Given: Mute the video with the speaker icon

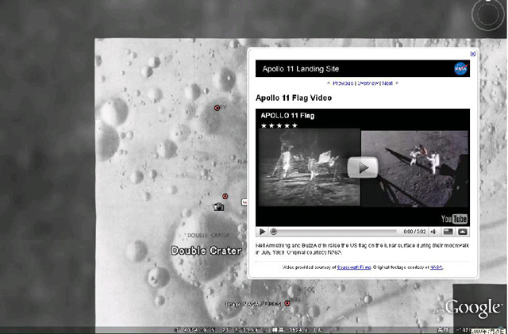Looking at the screenshot, I should pos(433,232).
